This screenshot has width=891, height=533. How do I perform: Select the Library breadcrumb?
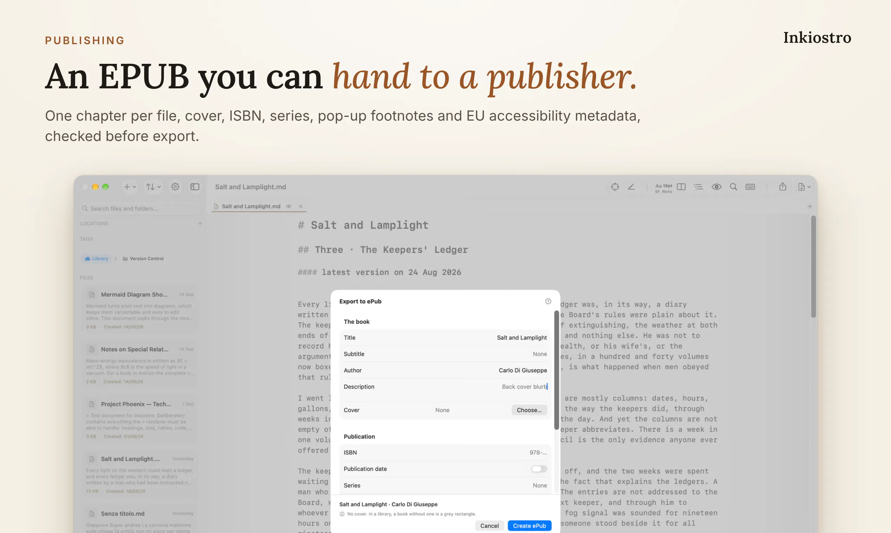tap(96, 258)
